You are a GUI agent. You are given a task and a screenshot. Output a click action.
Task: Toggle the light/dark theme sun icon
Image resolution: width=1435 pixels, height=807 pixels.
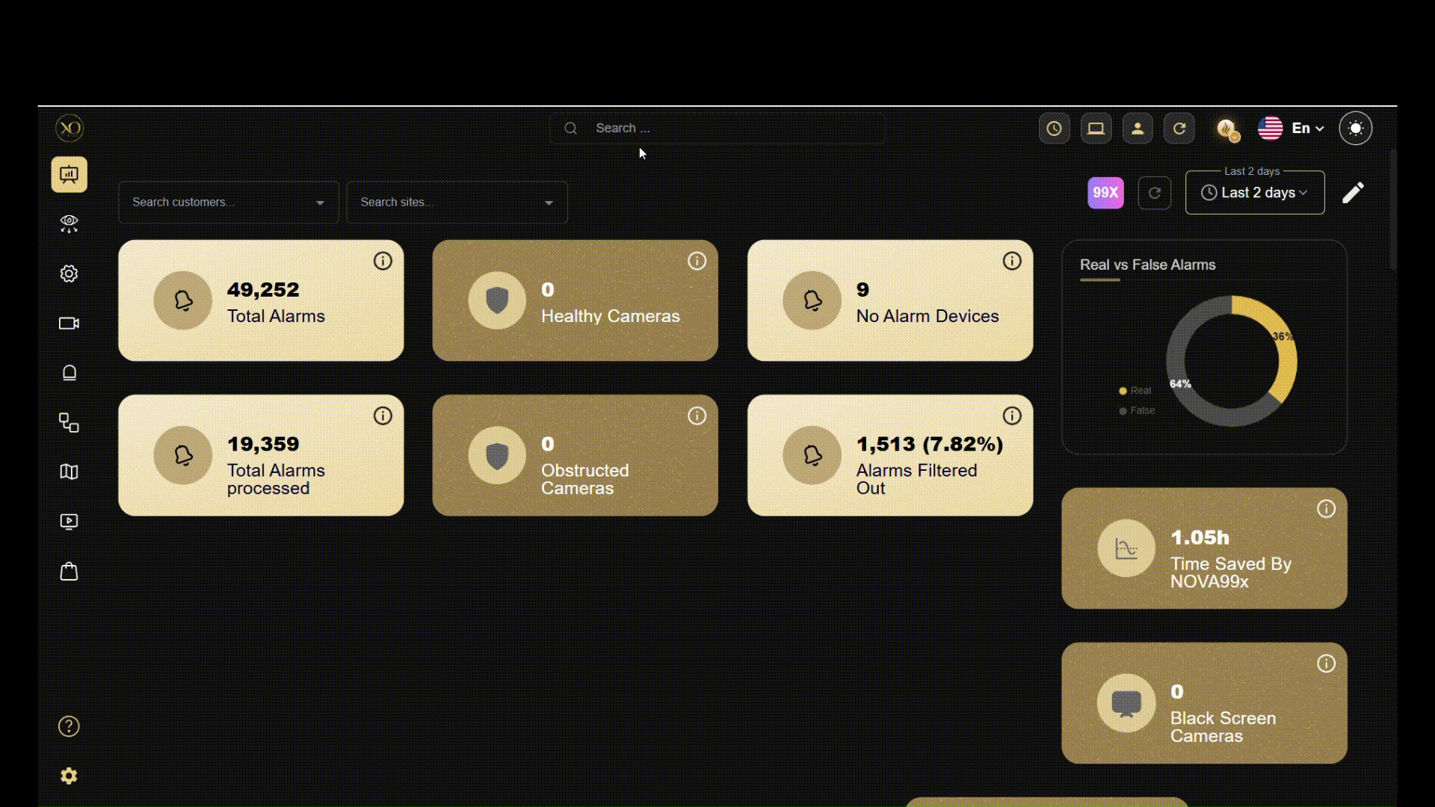point(1356,129)
